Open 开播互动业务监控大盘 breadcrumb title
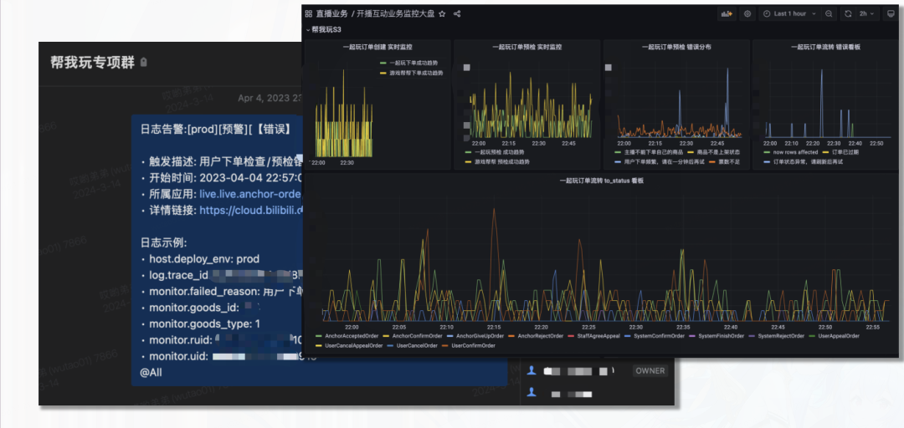 coord(395,14)
